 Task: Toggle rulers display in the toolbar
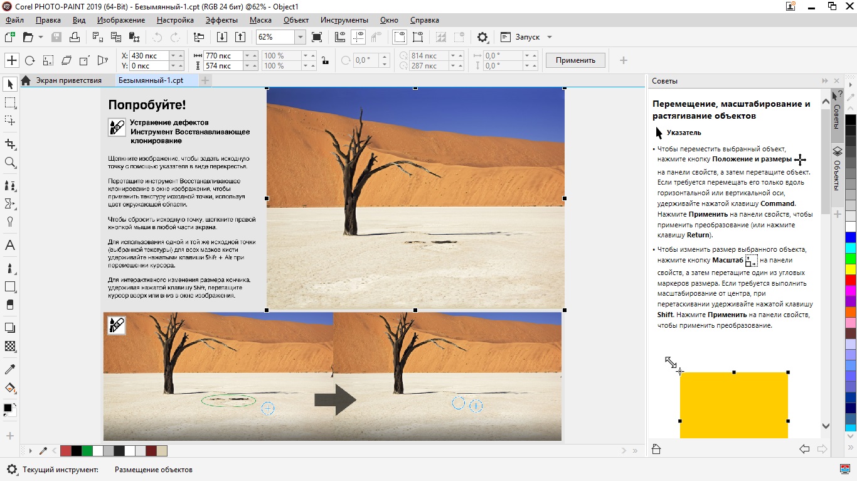click(340, 37)
